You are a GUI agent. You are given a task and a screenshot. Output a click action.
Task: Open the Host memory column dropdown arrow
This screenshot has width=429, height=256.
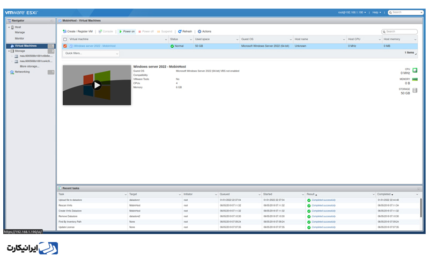pyautogui.click(x=415, y=40)
